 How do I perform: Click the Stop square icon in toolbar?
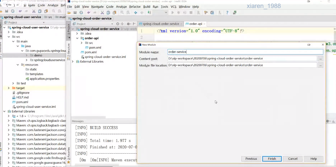(191, 13)
